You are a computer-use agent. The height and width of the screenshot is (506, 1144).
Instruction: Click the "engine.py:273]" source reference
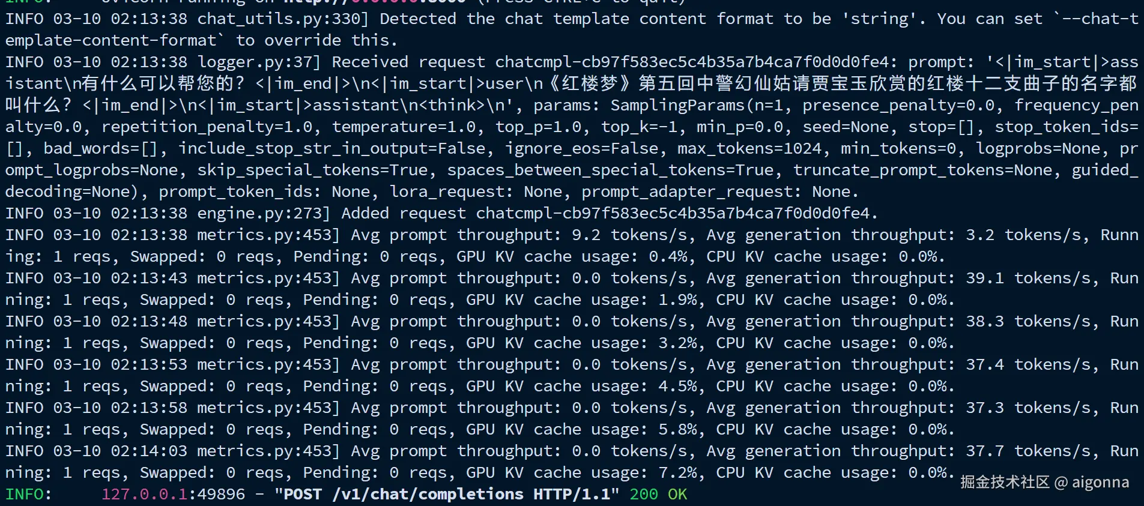pyautogui.click(x=264, y=213)
